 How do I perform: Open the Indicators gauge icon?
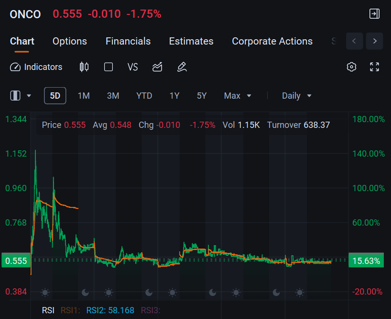15,67
